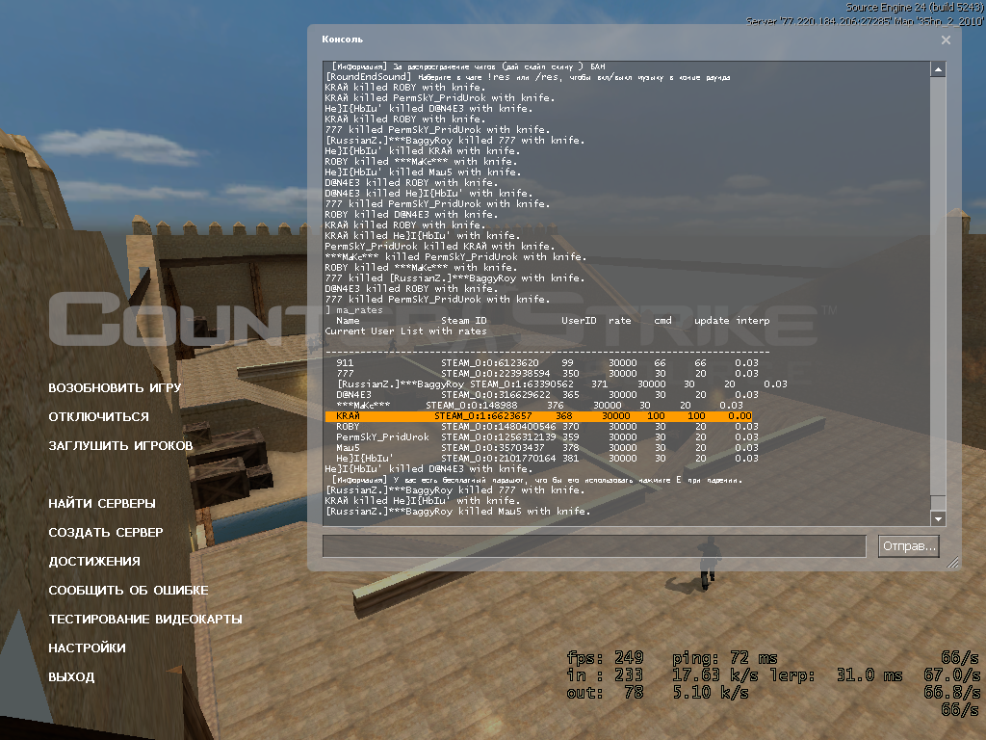
Task: Click the console resize grip corner
Action: coord(954,563)
